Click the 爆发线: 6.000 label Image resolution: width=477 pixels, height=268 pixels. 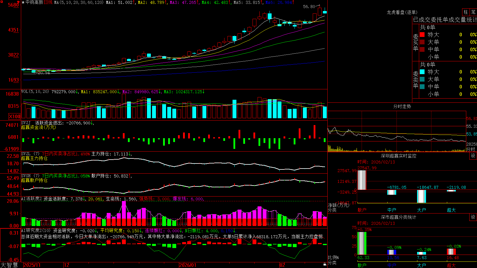(188, 199)
